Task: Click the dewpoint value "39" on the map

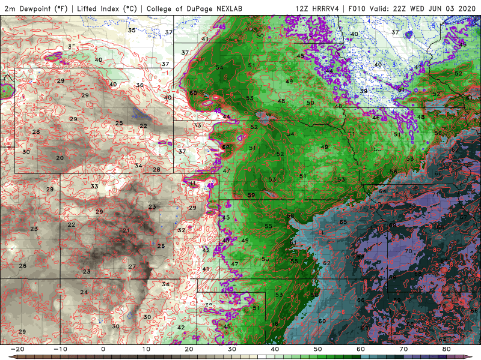Action: 364,91
